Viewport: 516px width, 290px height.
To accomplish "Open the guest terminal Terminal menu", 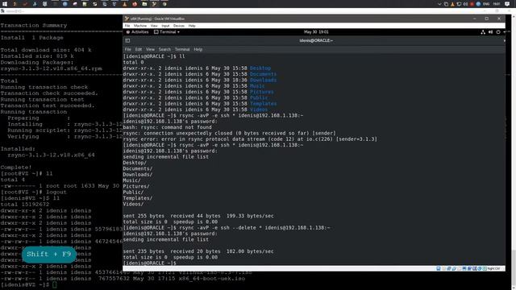I will pyautogui.click(x=182, y=49).
